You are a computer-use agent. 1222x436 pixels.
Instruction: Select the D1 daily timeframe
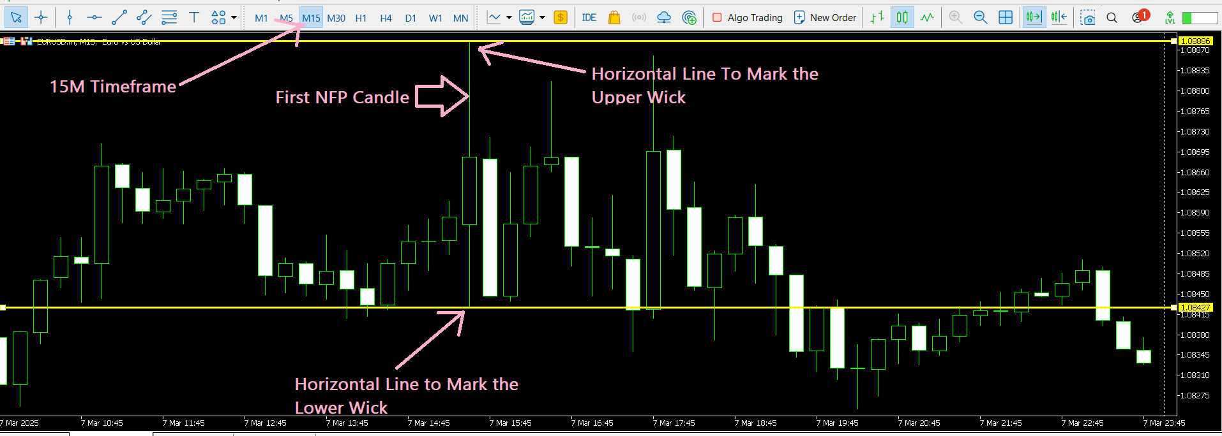click(x=411, y=18)
